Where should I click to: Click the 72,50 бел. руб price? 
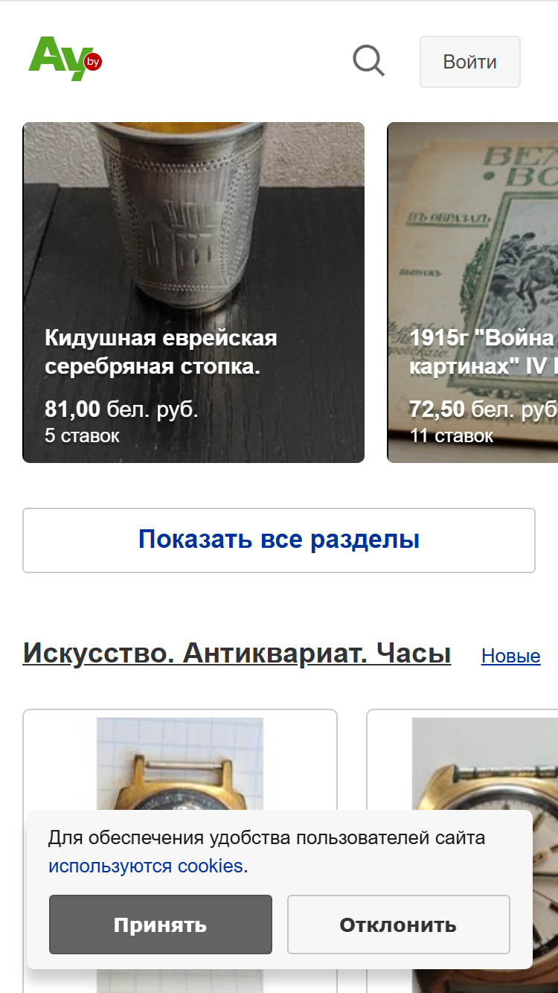coord(484,409)
